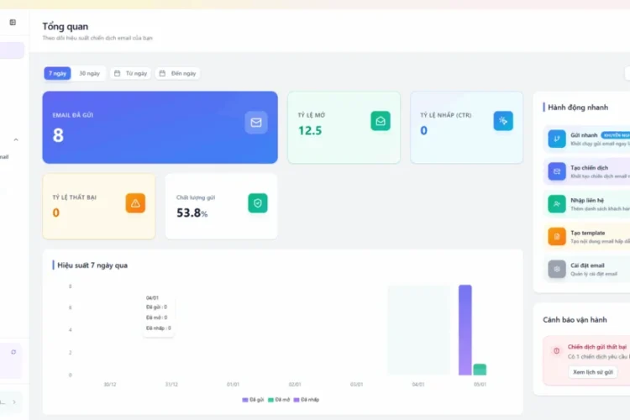Toggle Đã gửi legend series
Image resolution: width=630 pixels, height=420 pixels.
point(253,400)
